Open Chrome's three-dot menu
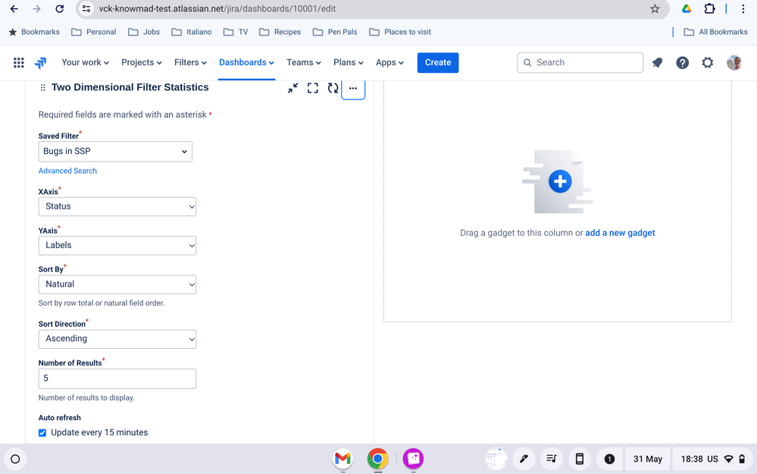This screenshot has width=757, height=474. [x=743, y=8]
